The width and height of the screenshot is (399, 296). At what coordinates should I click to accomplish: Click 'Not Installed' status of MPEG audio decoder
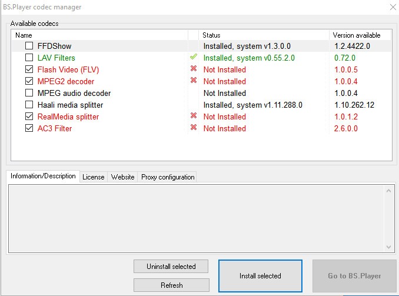click(224, 93)
